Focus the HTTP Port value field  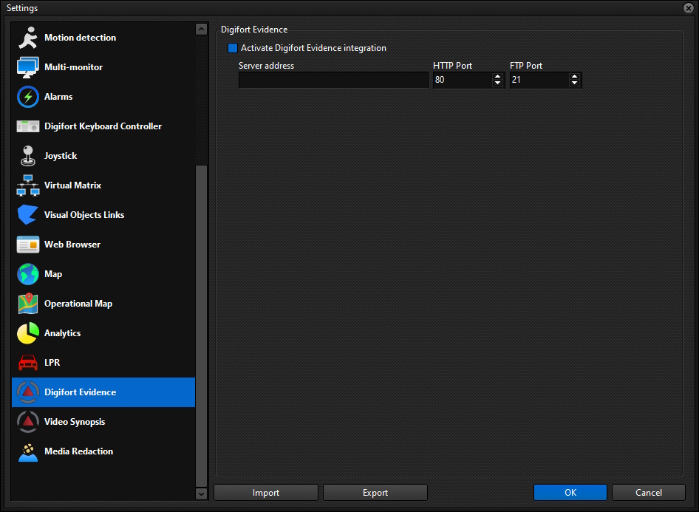463,81
